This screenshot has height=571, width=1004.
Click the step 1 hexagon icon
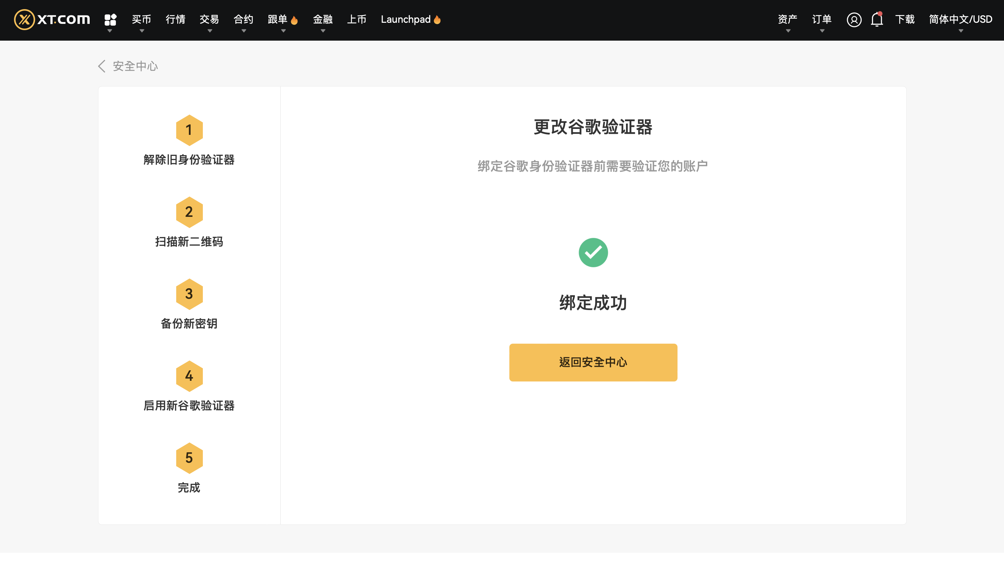click(189, 130)
